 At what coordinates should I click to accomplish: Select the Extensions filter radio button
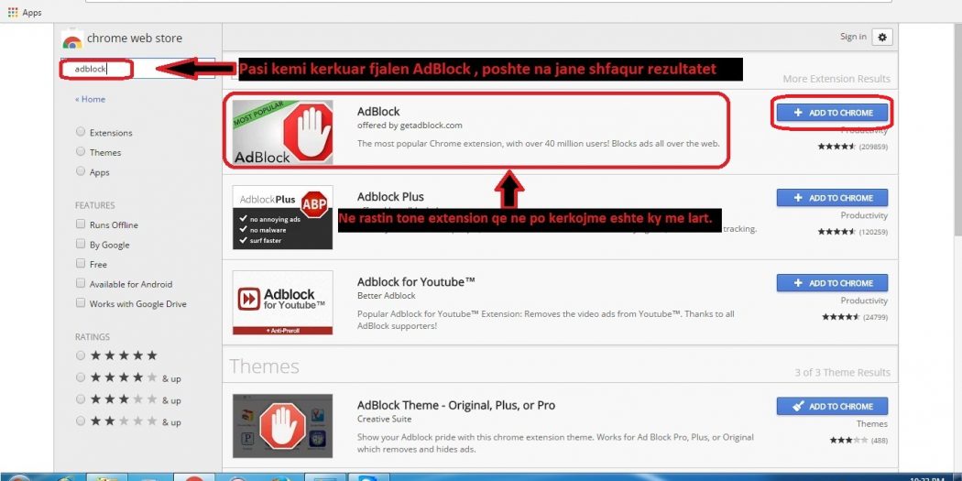(81, 132)
